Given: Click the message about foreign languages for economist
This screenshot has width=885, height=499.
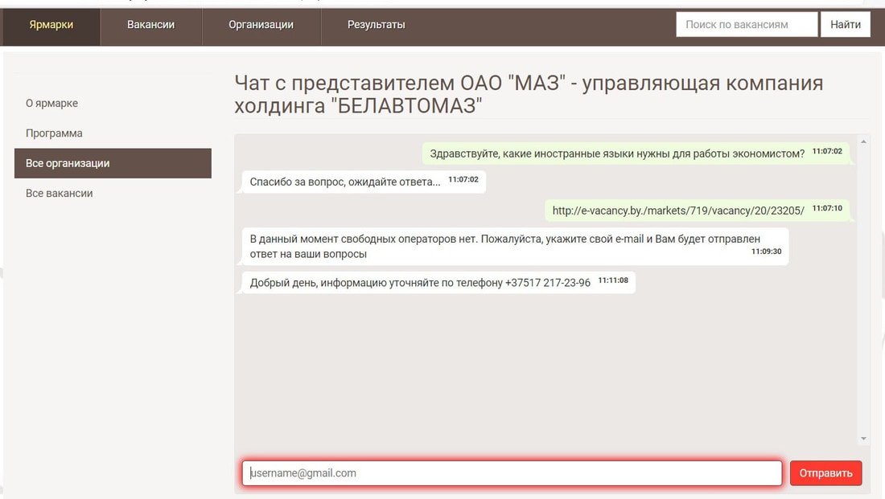Looking at the screenshot, I should tap(636, 153).
